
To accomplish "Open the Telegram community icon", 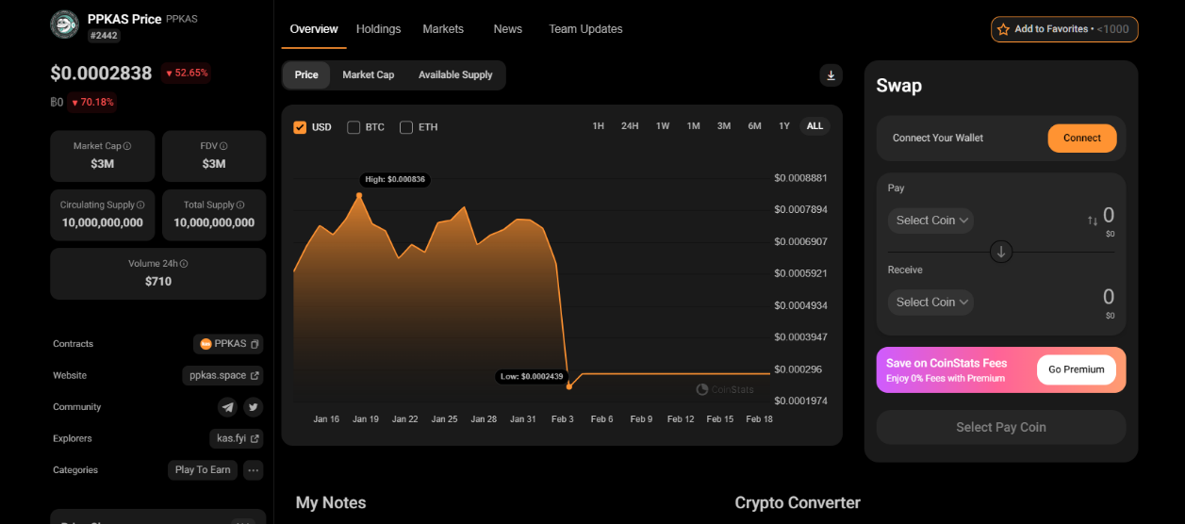I will point(227,407).
